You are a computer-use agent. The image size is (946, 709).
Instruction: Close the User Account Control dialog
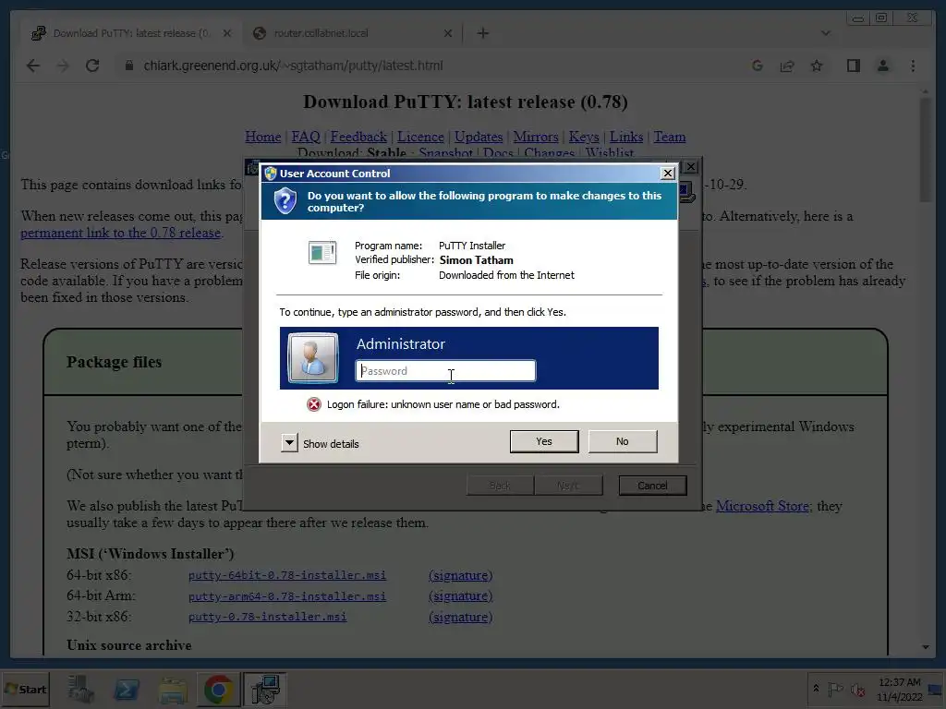(x=667, y=173)
